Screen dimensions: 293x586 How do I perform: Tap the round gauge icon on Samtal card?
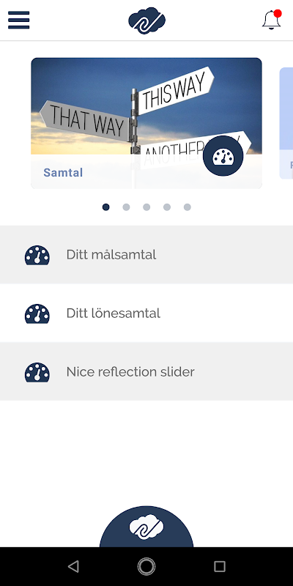pyautogui.click(x=223, y=156)
